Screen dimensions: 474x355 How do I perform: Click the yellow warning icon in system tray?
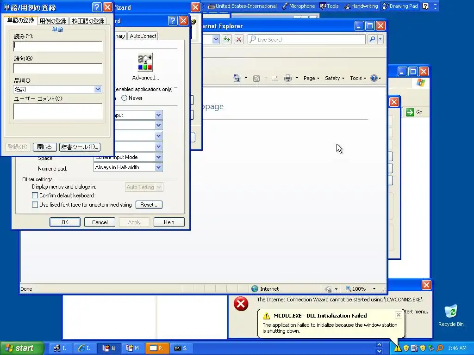[398, 348]
